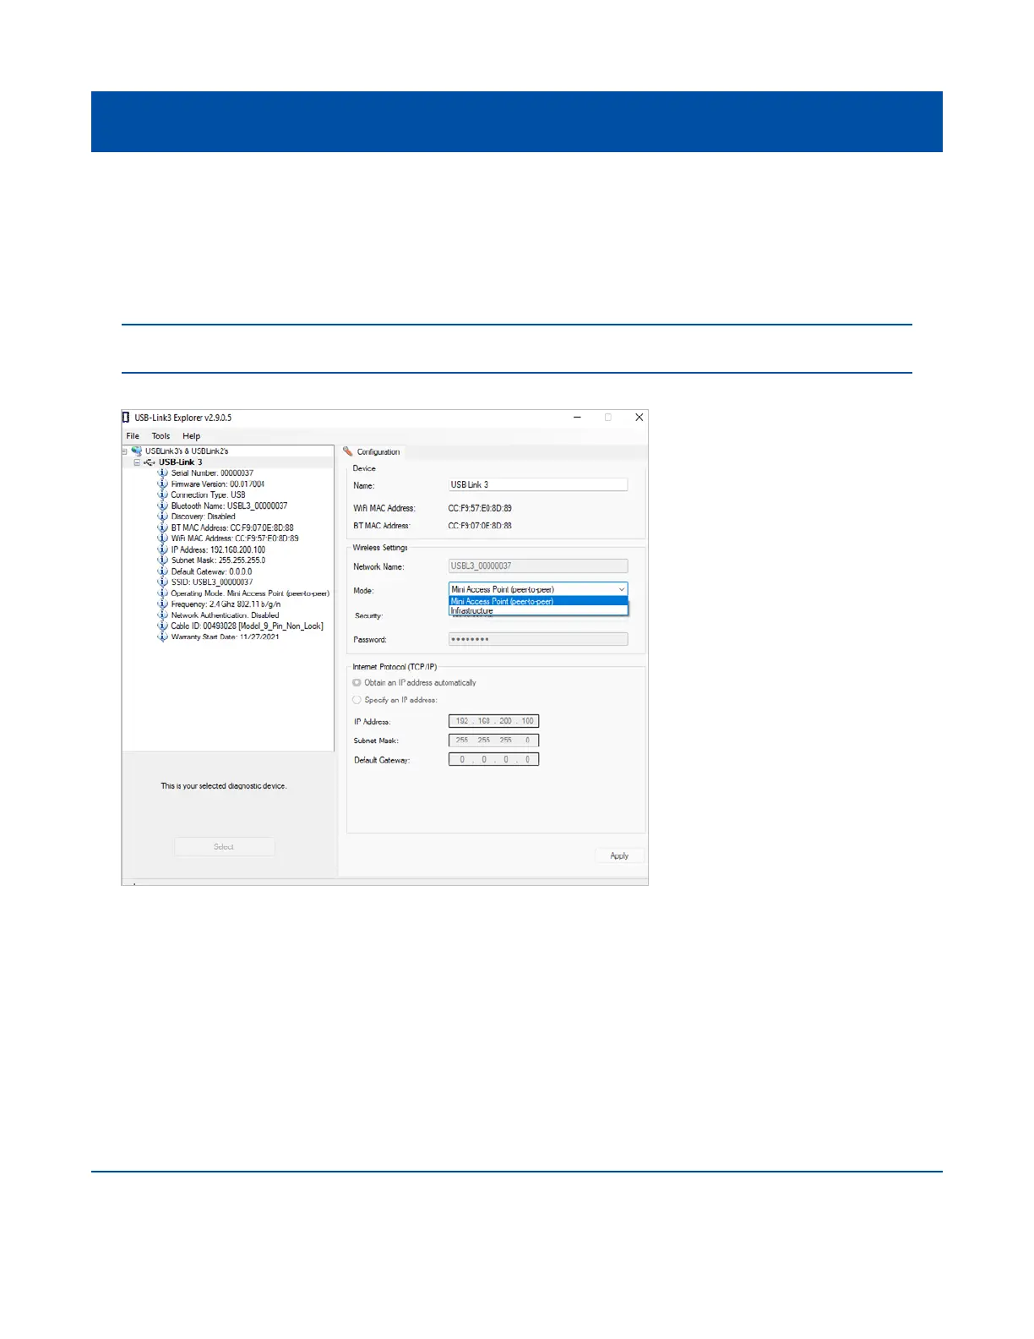Click the IP Address field 192.168.200.100

point(493,721)
